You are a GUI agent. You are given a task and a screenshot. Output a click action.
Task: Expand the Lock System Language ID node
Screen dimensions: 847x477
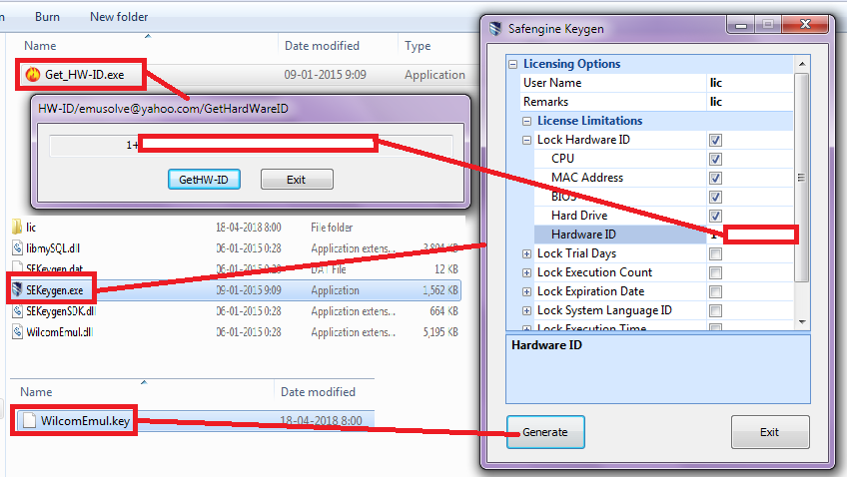[526, 310]
